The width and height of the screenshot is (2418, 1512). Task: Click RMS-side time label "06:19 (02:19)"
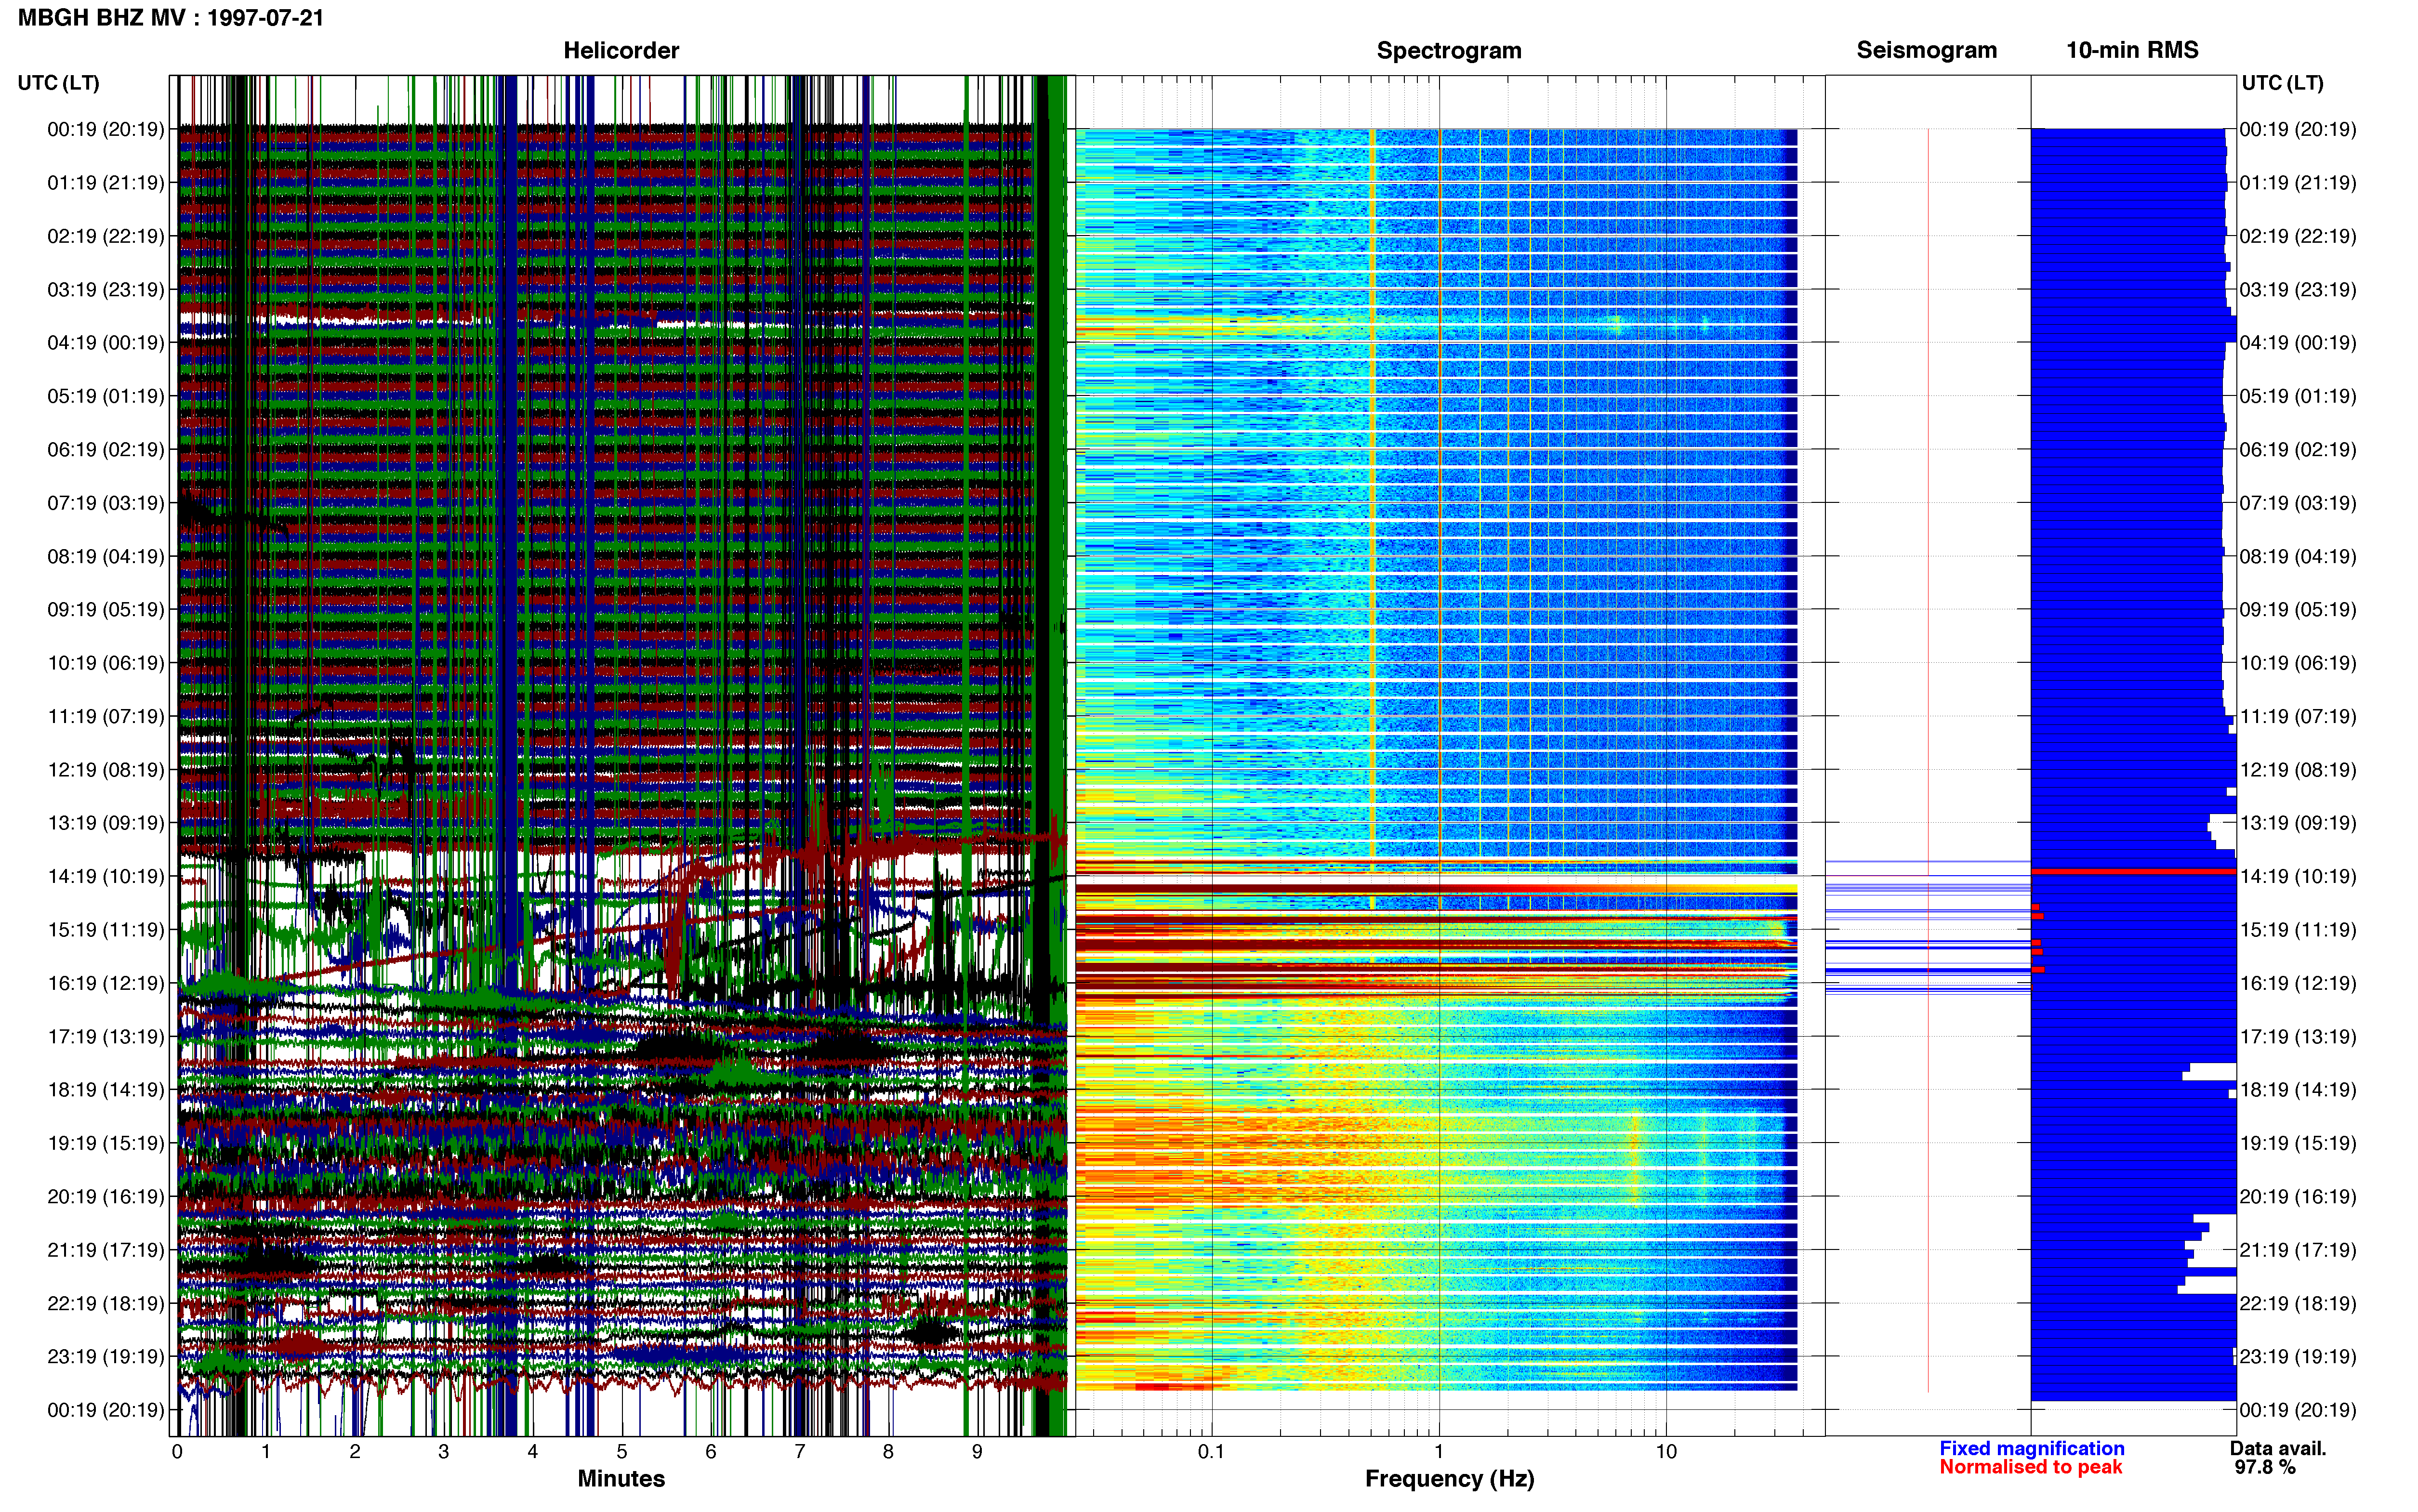[x=2298, y=450]
